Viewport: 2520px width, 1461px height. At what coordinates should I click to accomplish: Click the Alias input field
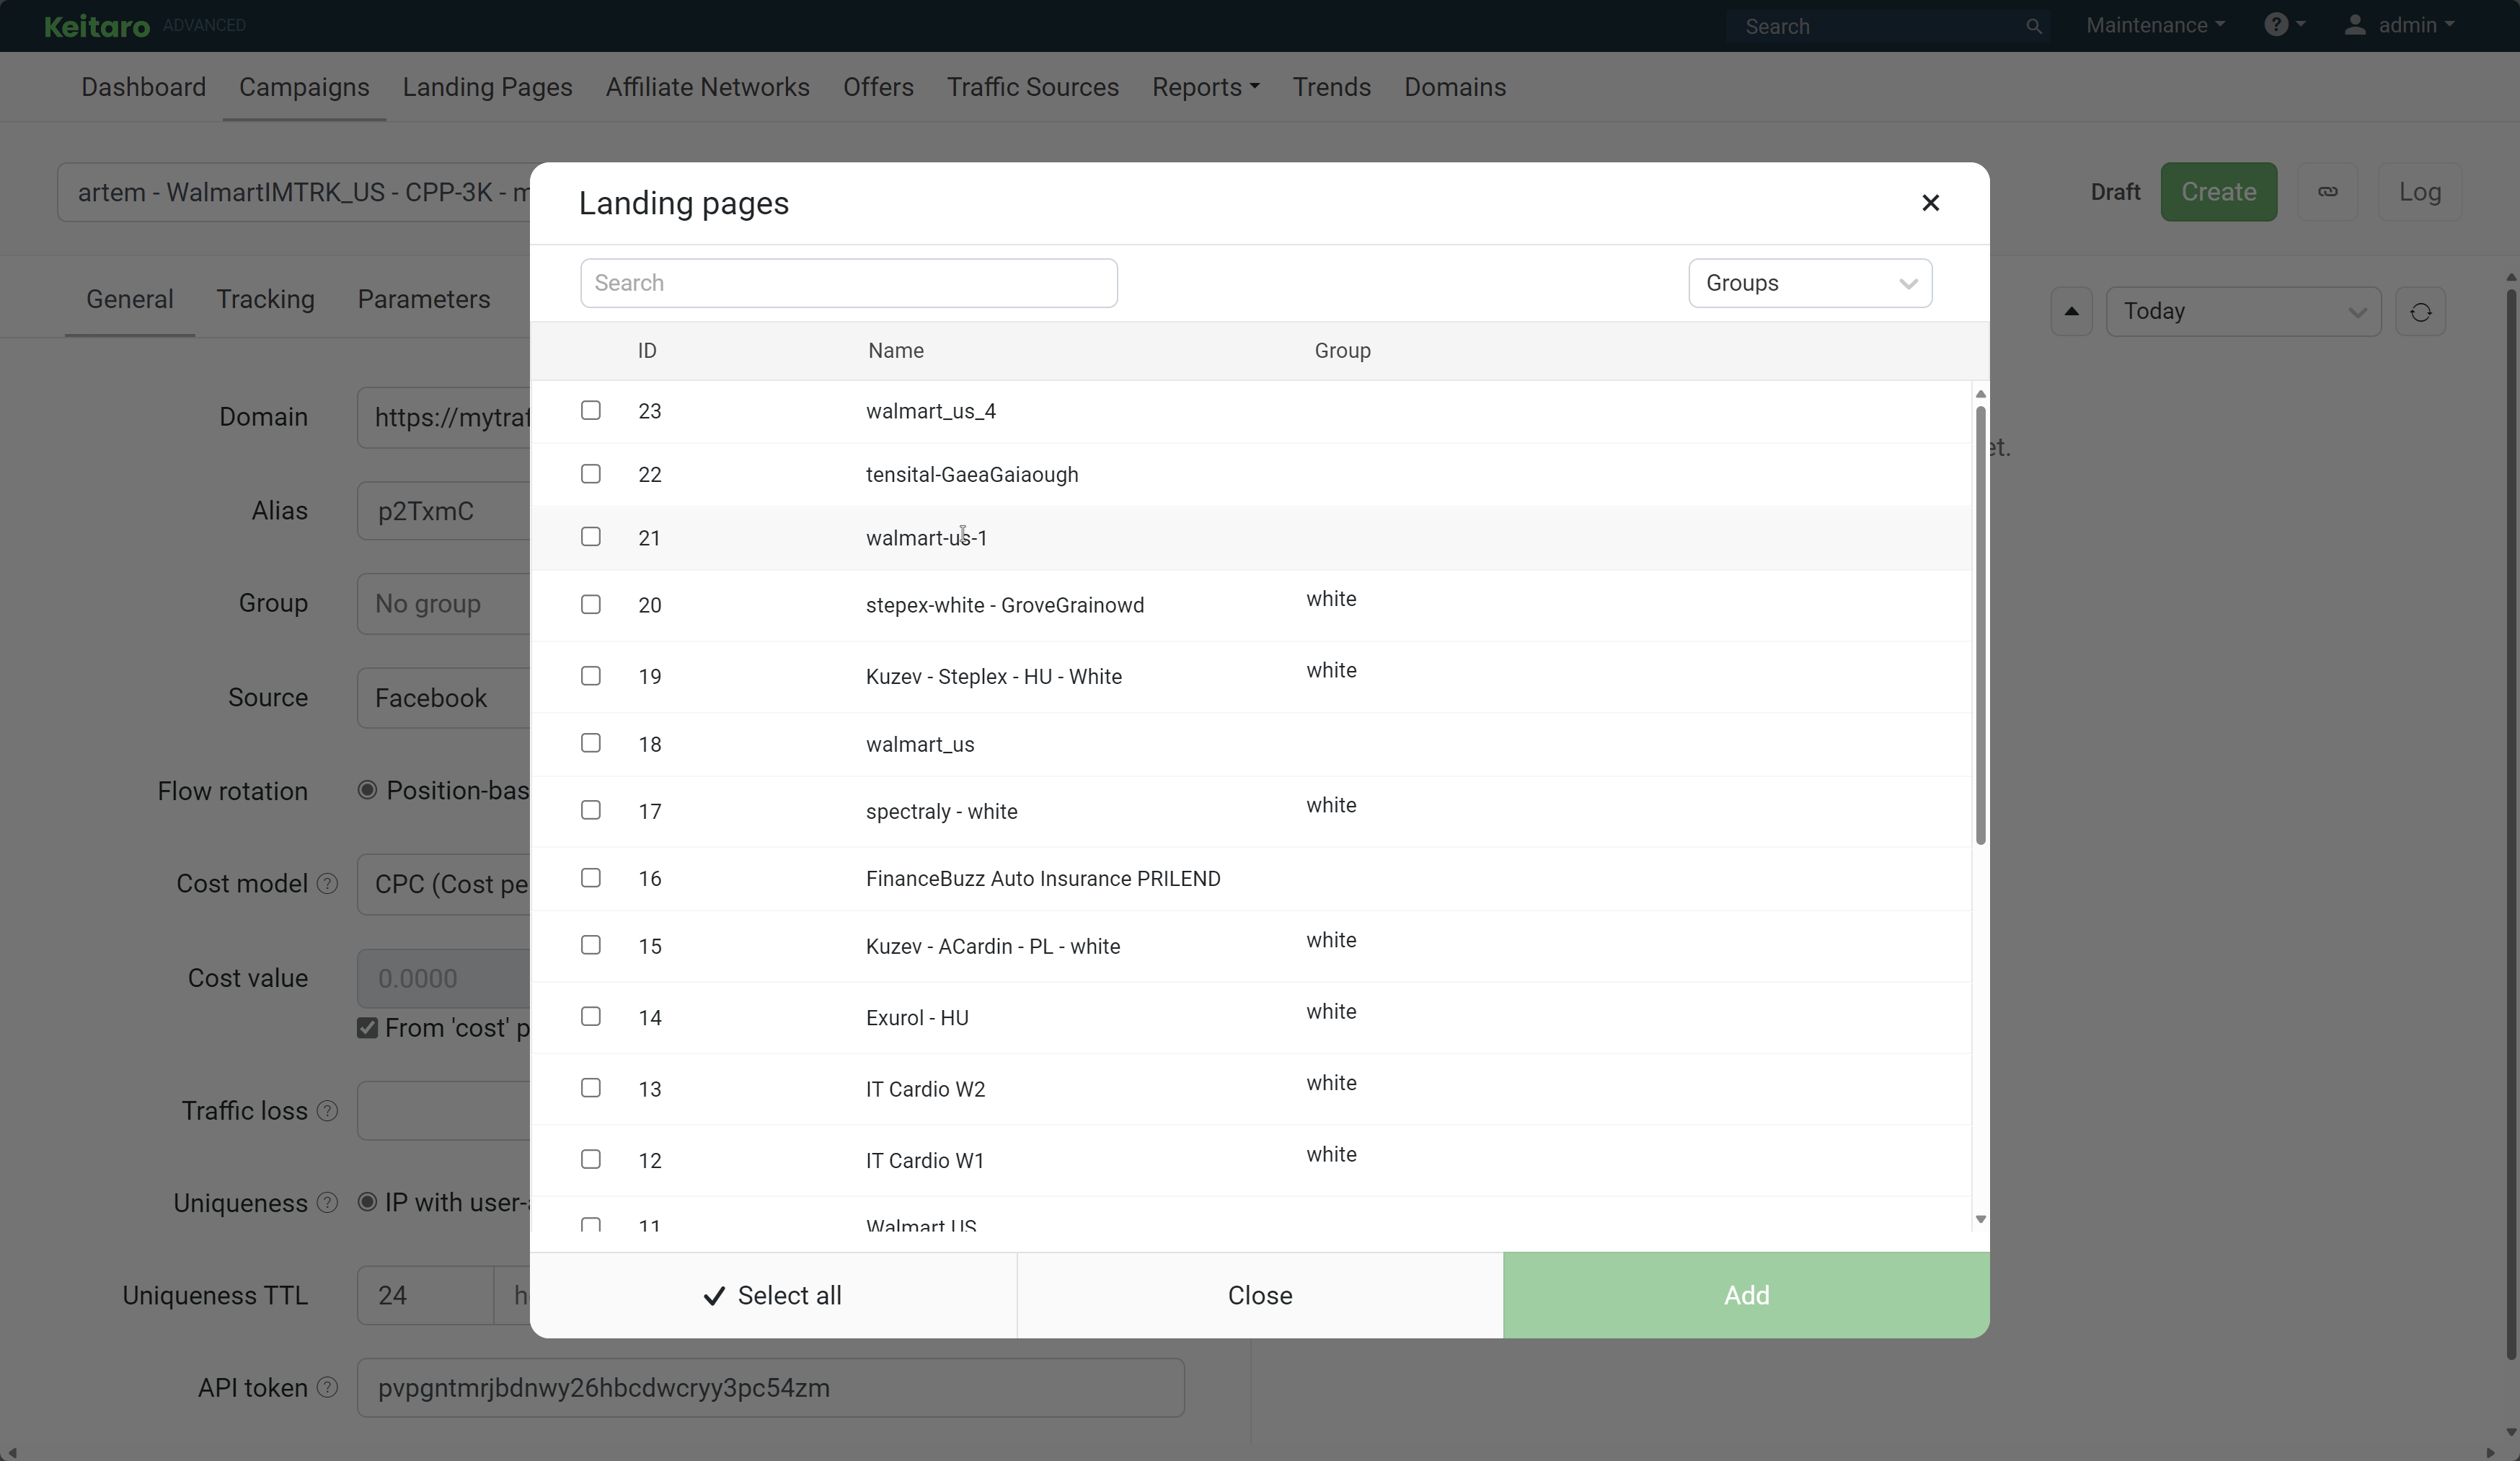[443, 510]
